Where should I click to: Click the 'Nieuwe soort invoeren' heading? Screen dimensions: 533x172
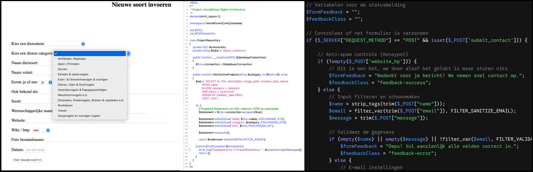[142, 5]
